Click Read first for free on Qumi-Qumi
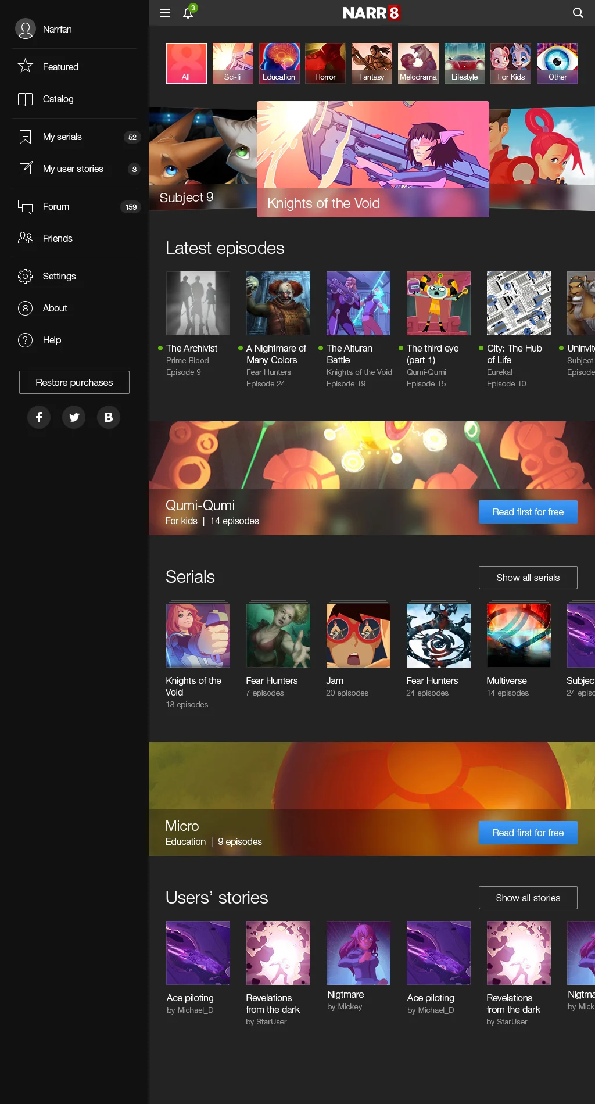This screenshot has width=595, height=1104. pos(528,512)
